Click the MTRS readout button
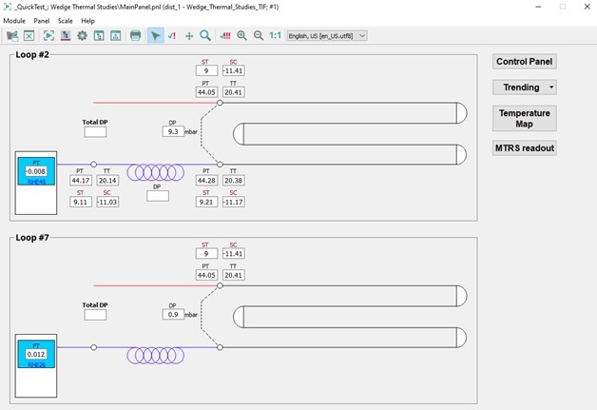 [525, 148]
